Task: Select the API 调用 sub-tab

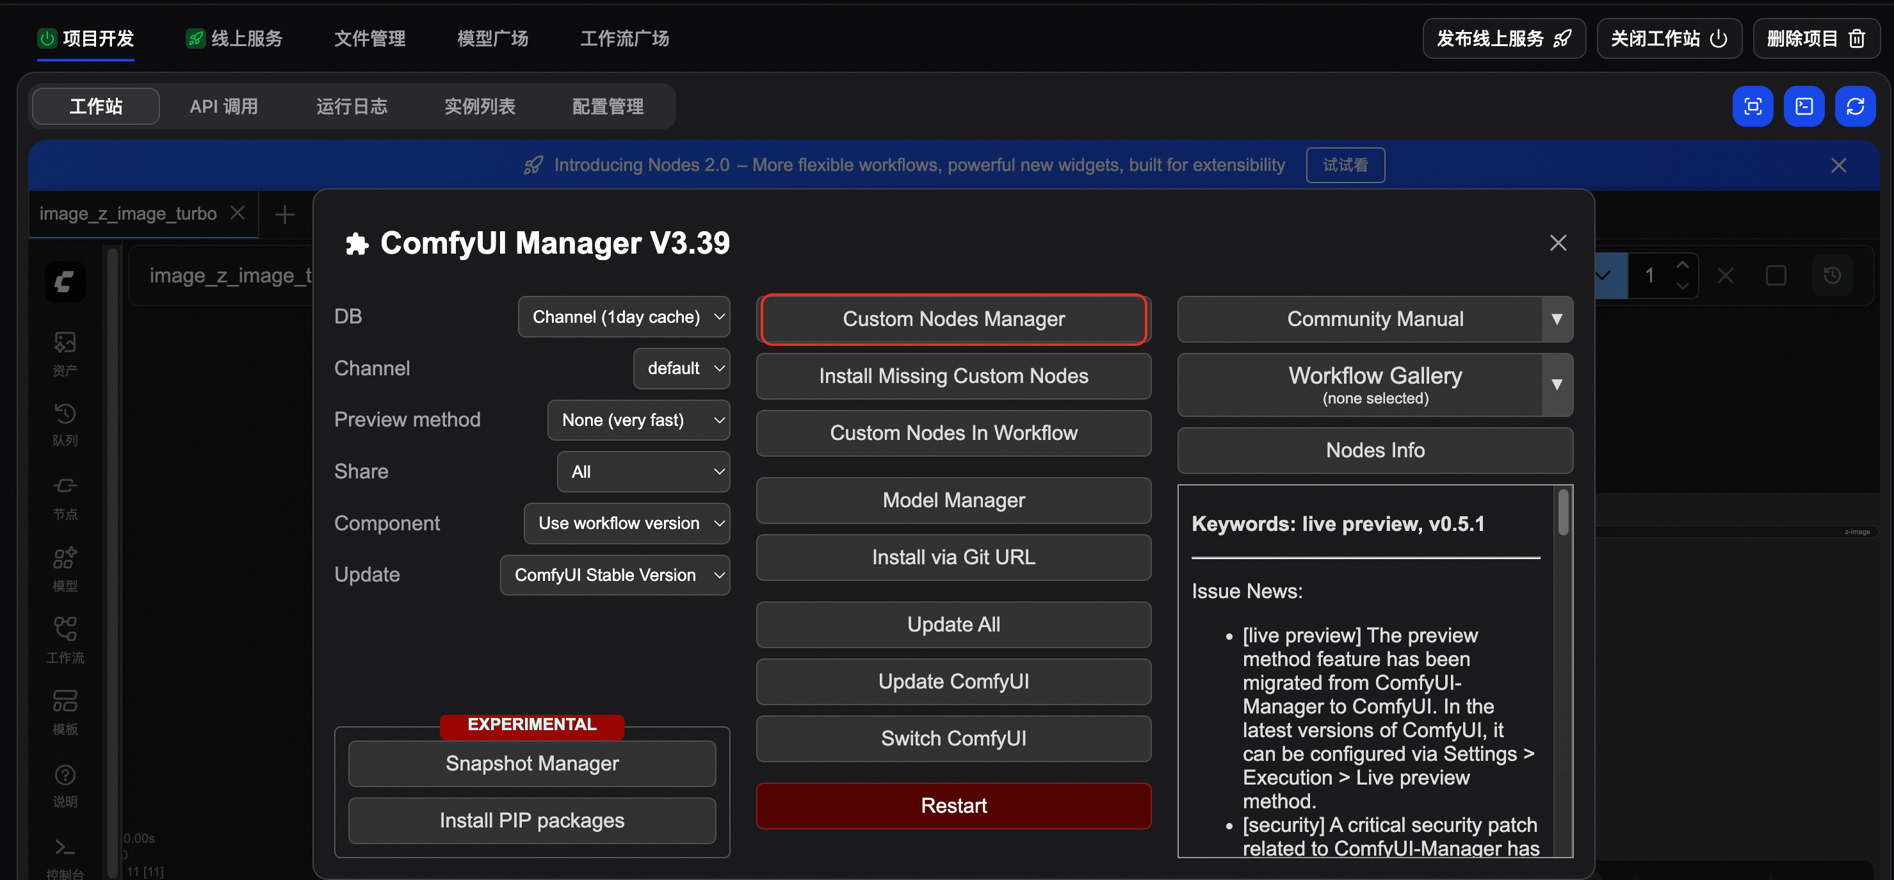Action: coord(223,106)
